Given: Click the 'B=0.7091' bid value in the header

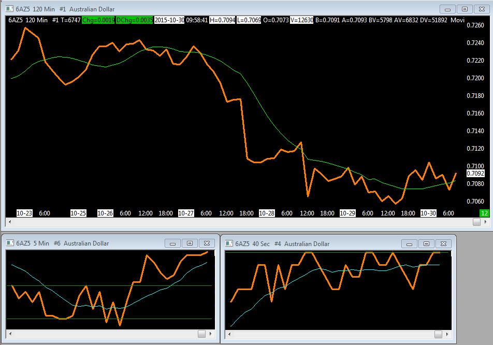Looking at the screenshot, I should coord(328,20).
